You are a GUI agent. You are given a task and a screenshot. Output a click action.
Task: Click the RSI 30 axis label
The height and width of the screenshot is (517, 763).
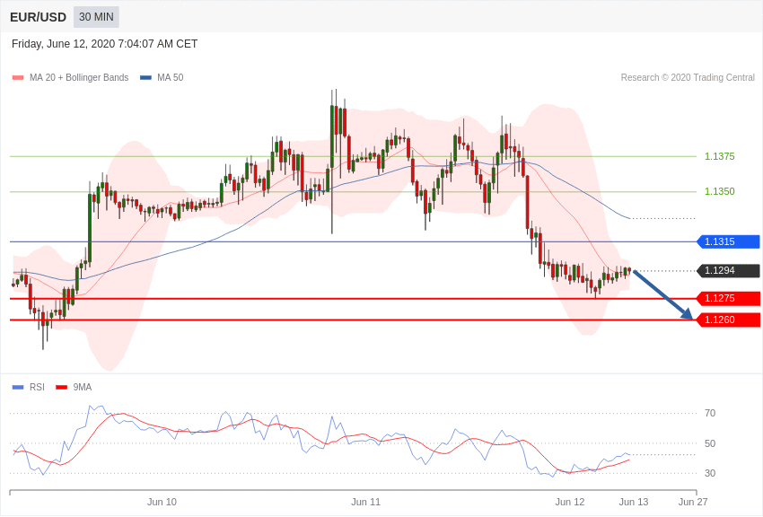[710, 473]
